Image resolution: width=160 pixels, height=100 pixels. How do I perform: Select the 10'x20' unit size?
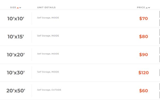[x=16, y=55]
